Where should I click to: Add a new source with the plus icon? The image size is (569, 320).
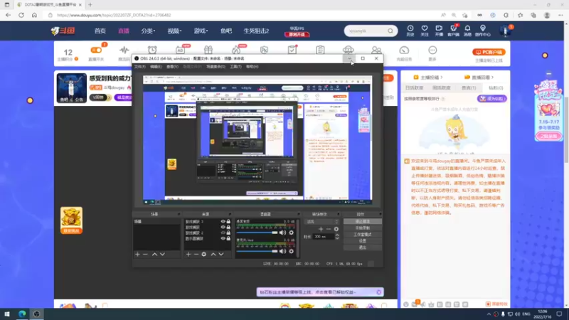[x=188, y=255]
